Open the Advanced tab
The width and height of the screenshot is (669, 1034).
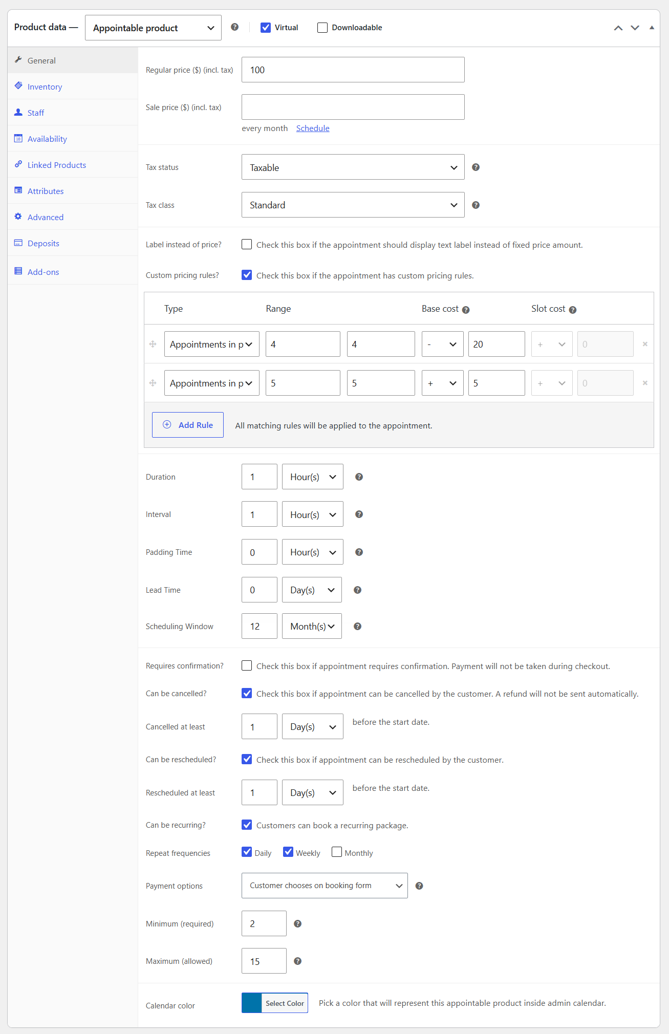(73, 217)
